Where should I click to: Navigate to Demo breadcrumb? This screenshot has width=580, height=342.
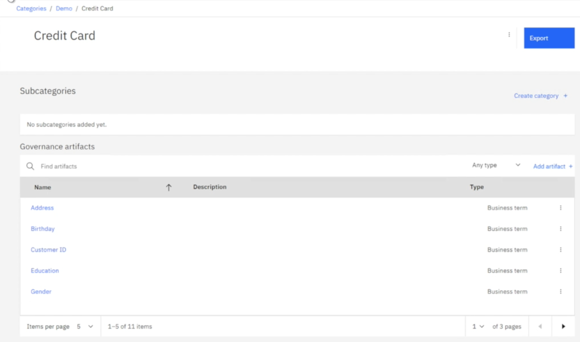tap(64, 9)
